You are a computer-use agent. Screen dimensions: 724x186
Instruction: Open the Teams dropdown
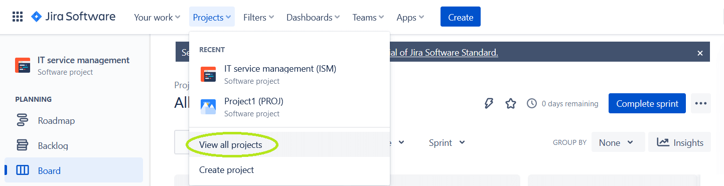coord(368,17)
